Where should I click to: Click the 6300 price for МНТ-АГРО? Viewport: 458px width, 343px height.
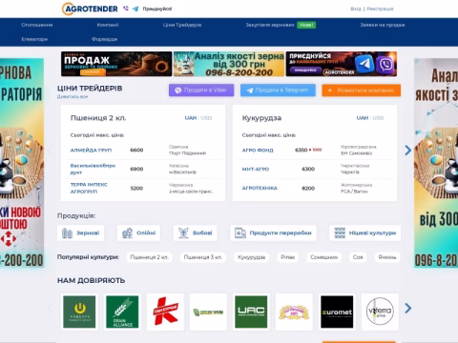click(308, 169)
